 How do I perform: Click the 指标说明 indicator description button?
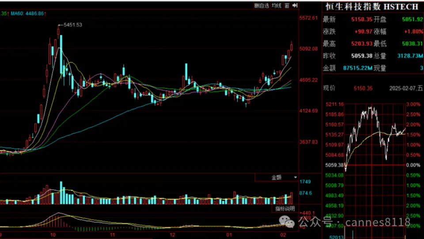pyautogui.click(x=285, y=209)
